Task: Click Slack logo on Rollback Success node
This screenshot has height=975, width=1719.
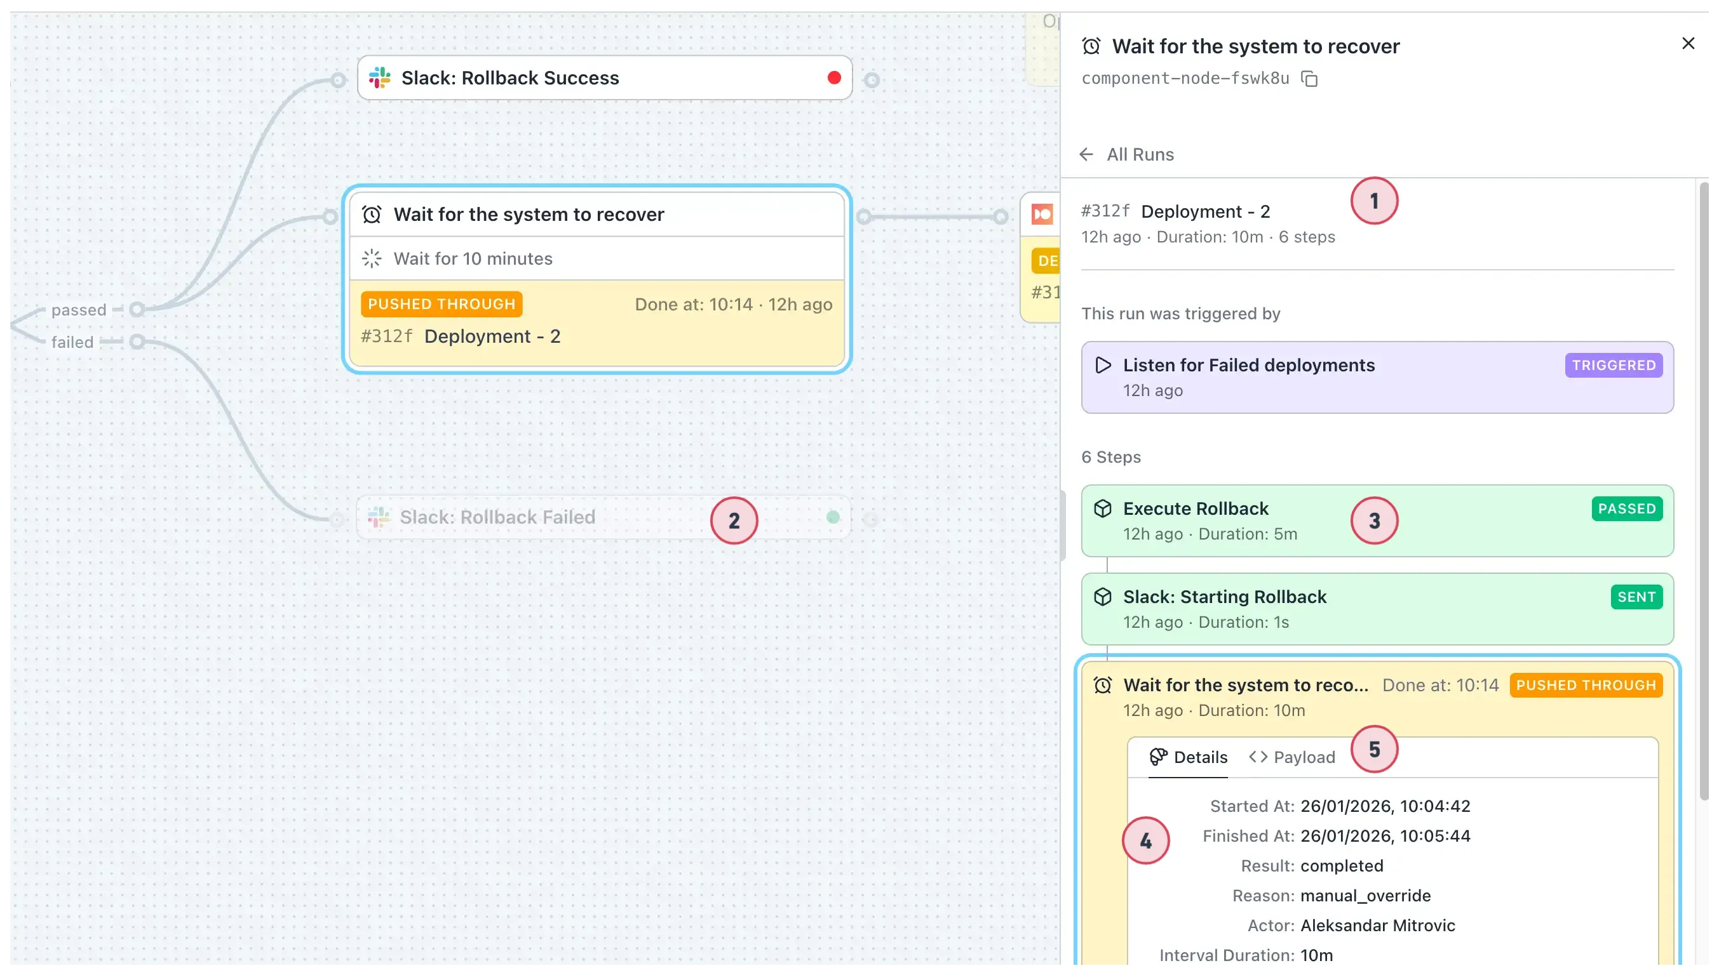Action: point(379,77)
